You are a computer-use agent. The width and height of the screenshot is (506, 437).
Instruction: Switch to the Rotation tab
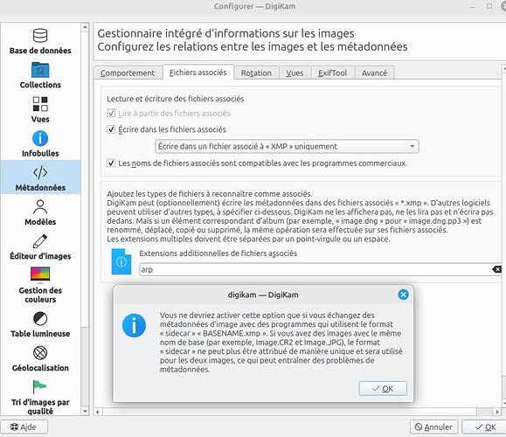pos(256,73)
